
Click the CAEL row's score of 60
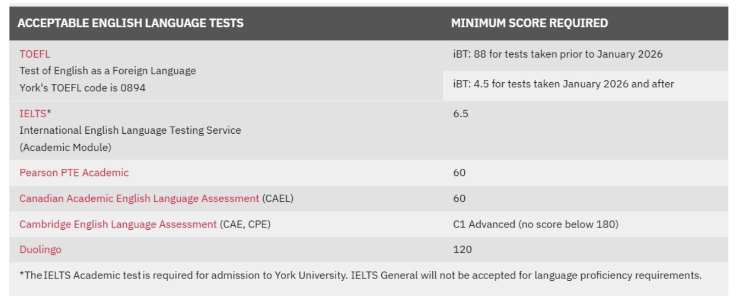click(459, 198)
